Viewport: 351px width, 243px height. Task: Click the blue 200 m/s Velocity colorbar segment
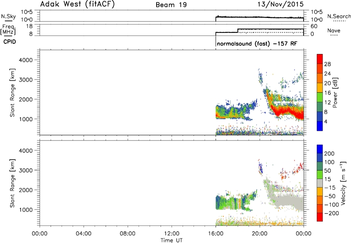[x=320, y=149]
